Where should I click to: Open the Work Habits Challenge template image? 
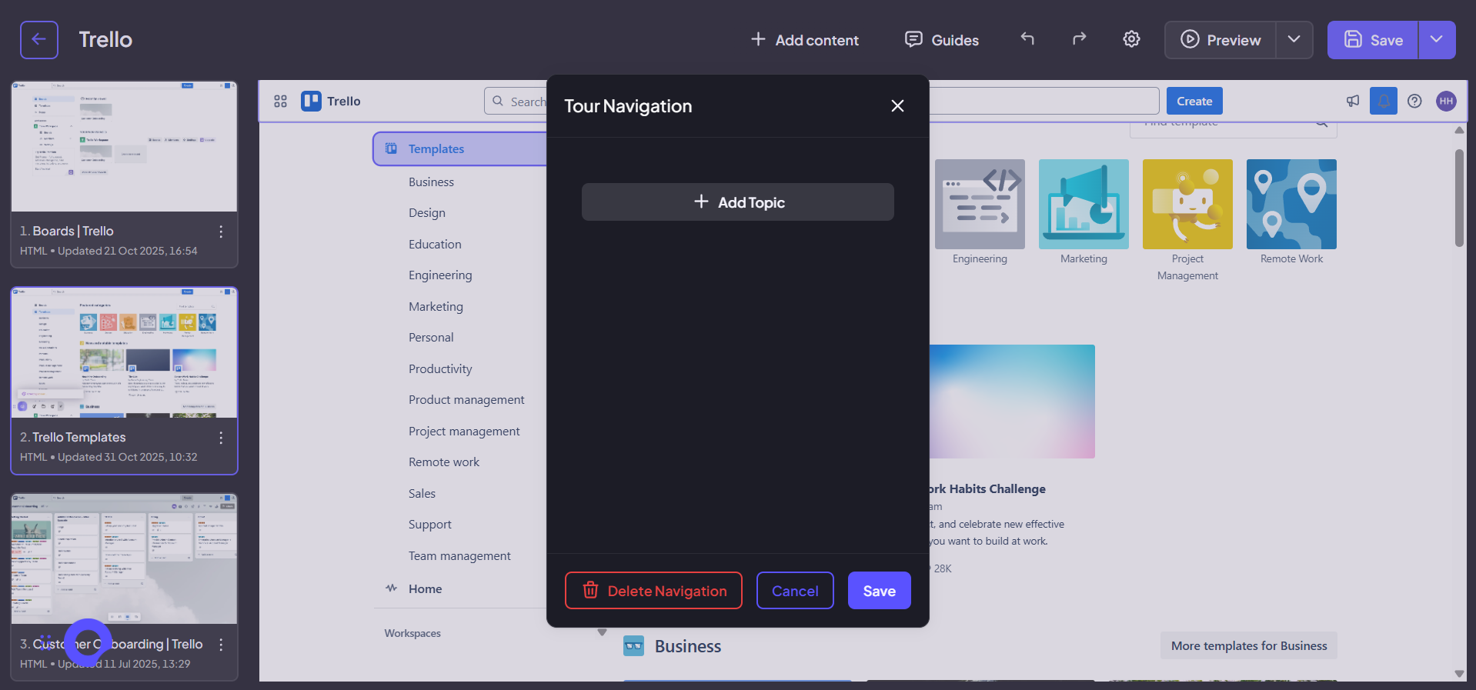pyautogui.click(x=1012, y=402)
